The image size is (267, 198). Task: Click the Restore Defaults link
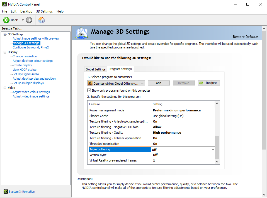246,37
